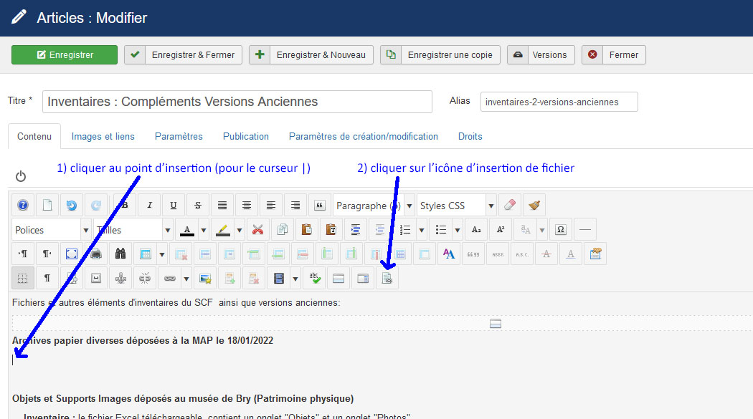This screenshot has width=753, height=419.
Task: Open the Publication tab
Action: point(246,136)
